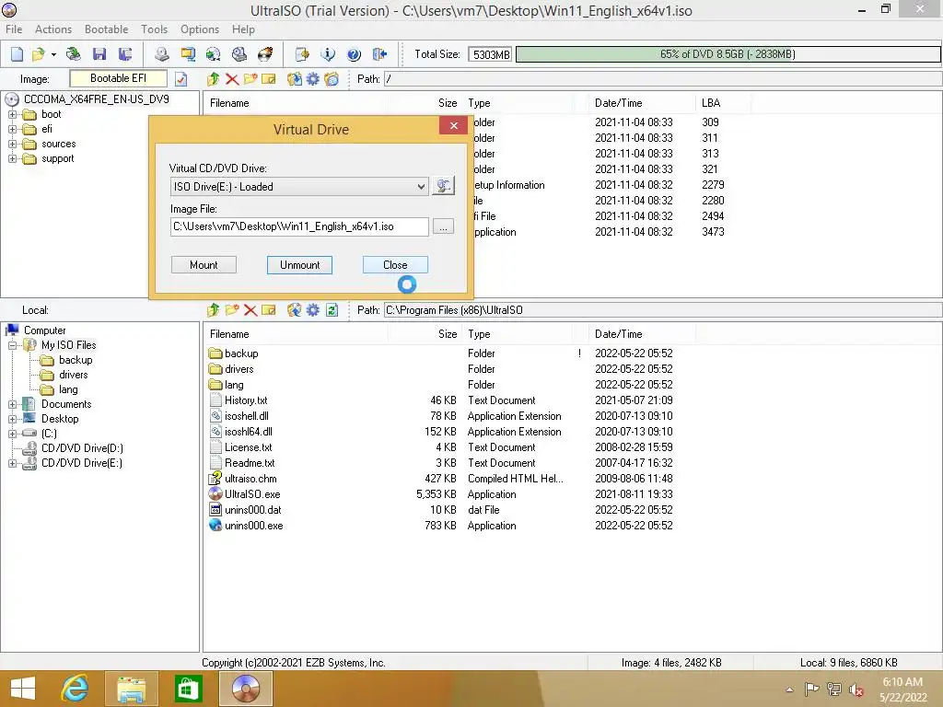Click the Rename icon in the Image toolbar
This screenshot has height=707, width=943.
coord(269,79)
